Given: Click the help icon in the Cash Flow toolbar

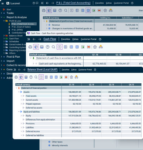Looking at the screenshot, I should click(x=48, y=47).
